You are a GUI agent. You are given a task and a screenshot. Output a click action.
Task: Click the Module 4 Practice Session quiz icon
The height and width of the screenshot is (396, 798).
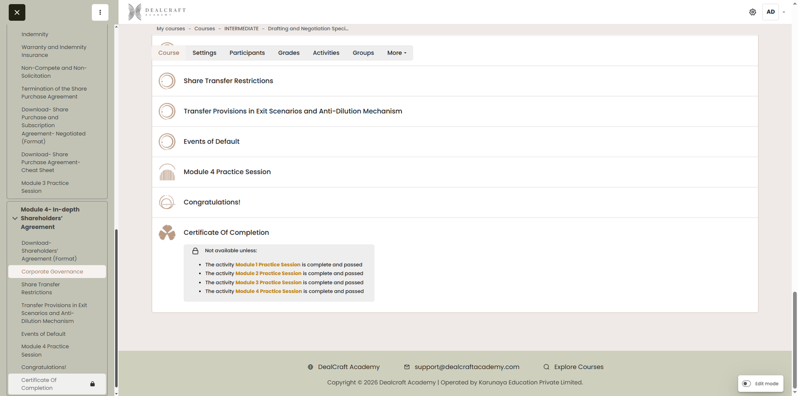(167, 172)
